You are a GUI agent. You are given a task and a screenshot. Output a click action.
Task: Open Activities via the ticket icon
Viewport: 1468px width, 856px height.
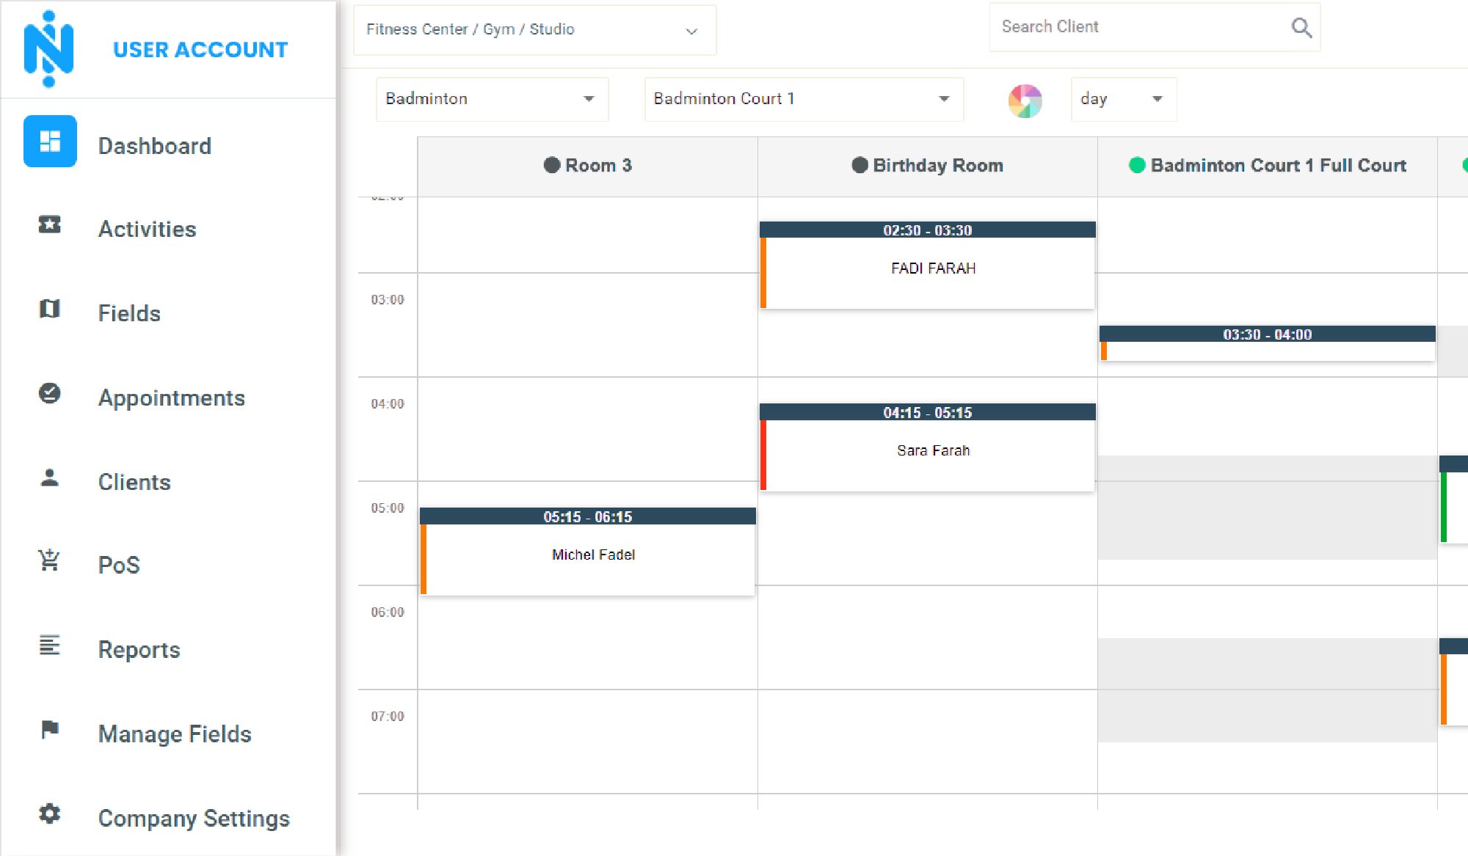point(49,224)
